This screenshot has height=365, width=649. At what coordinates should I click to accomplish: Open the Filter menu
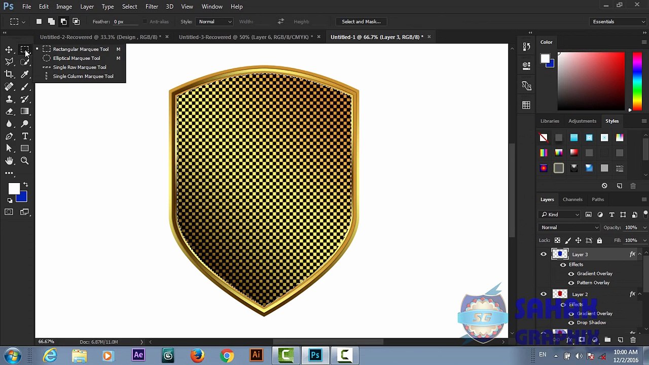tap(152, 7)
